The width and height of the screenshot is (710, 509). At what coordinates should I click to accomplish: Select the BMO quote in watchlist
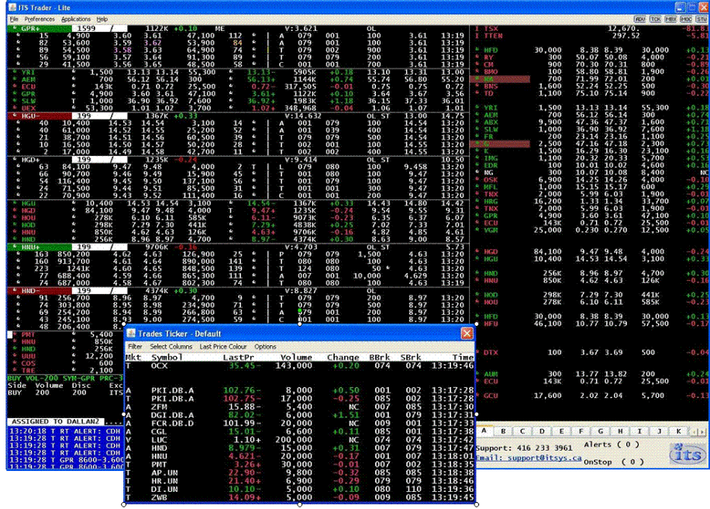click(591, 71)
